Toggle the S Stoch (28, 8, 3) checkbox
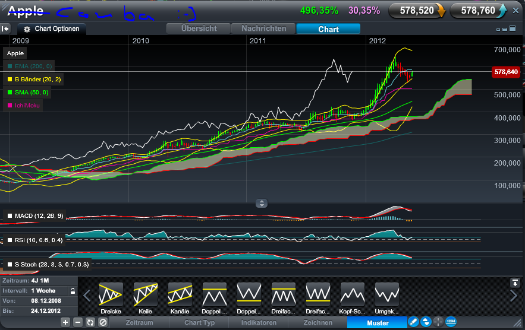This screenshot has height=330, width=525. [10, 265]
